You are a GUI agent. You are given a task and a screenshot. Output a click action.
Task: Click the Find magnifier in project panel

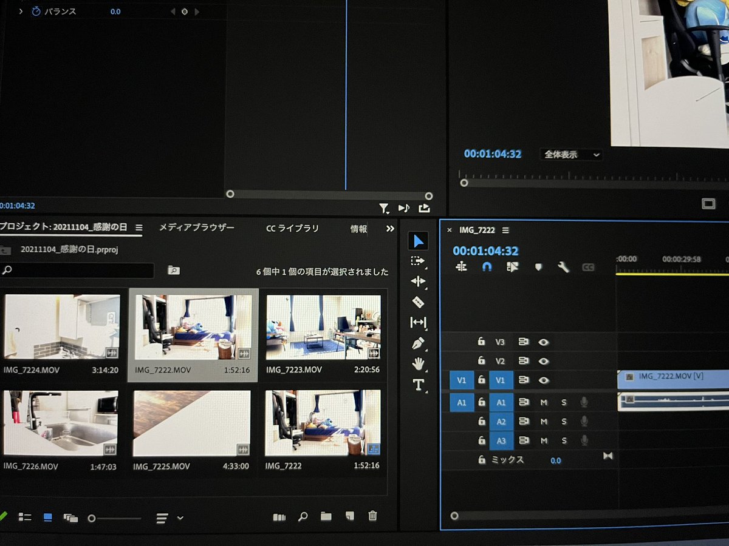(x=303, y=517)
